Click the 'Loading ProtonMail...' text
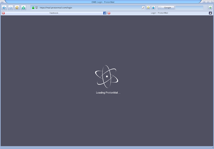 [108, 93]
